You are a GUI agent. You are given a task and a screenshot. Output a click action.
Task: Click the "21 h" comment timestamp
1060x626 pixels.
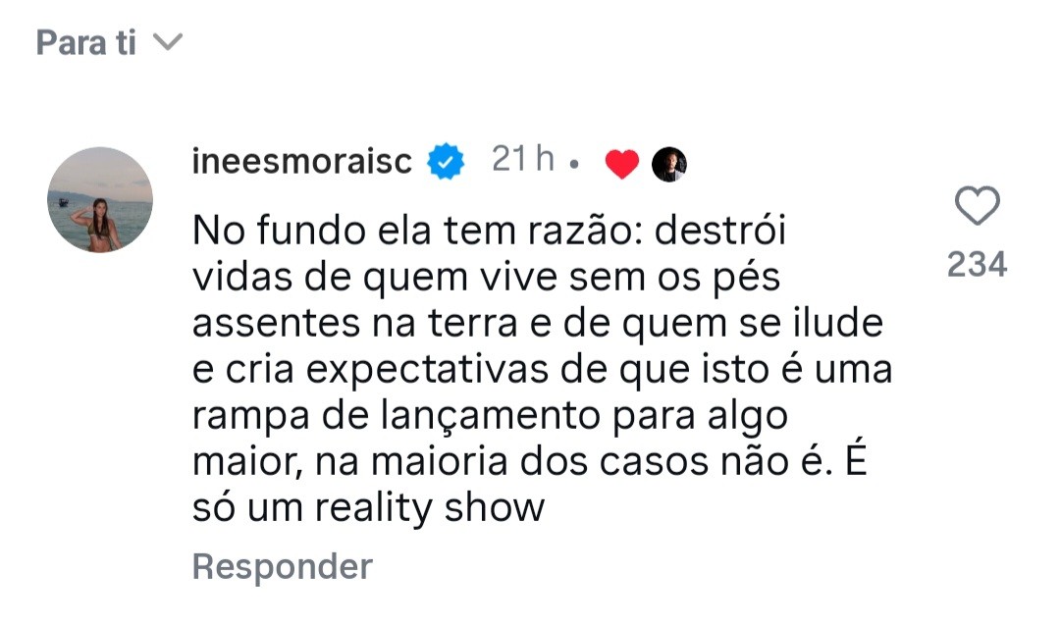[x=523, y=161]
